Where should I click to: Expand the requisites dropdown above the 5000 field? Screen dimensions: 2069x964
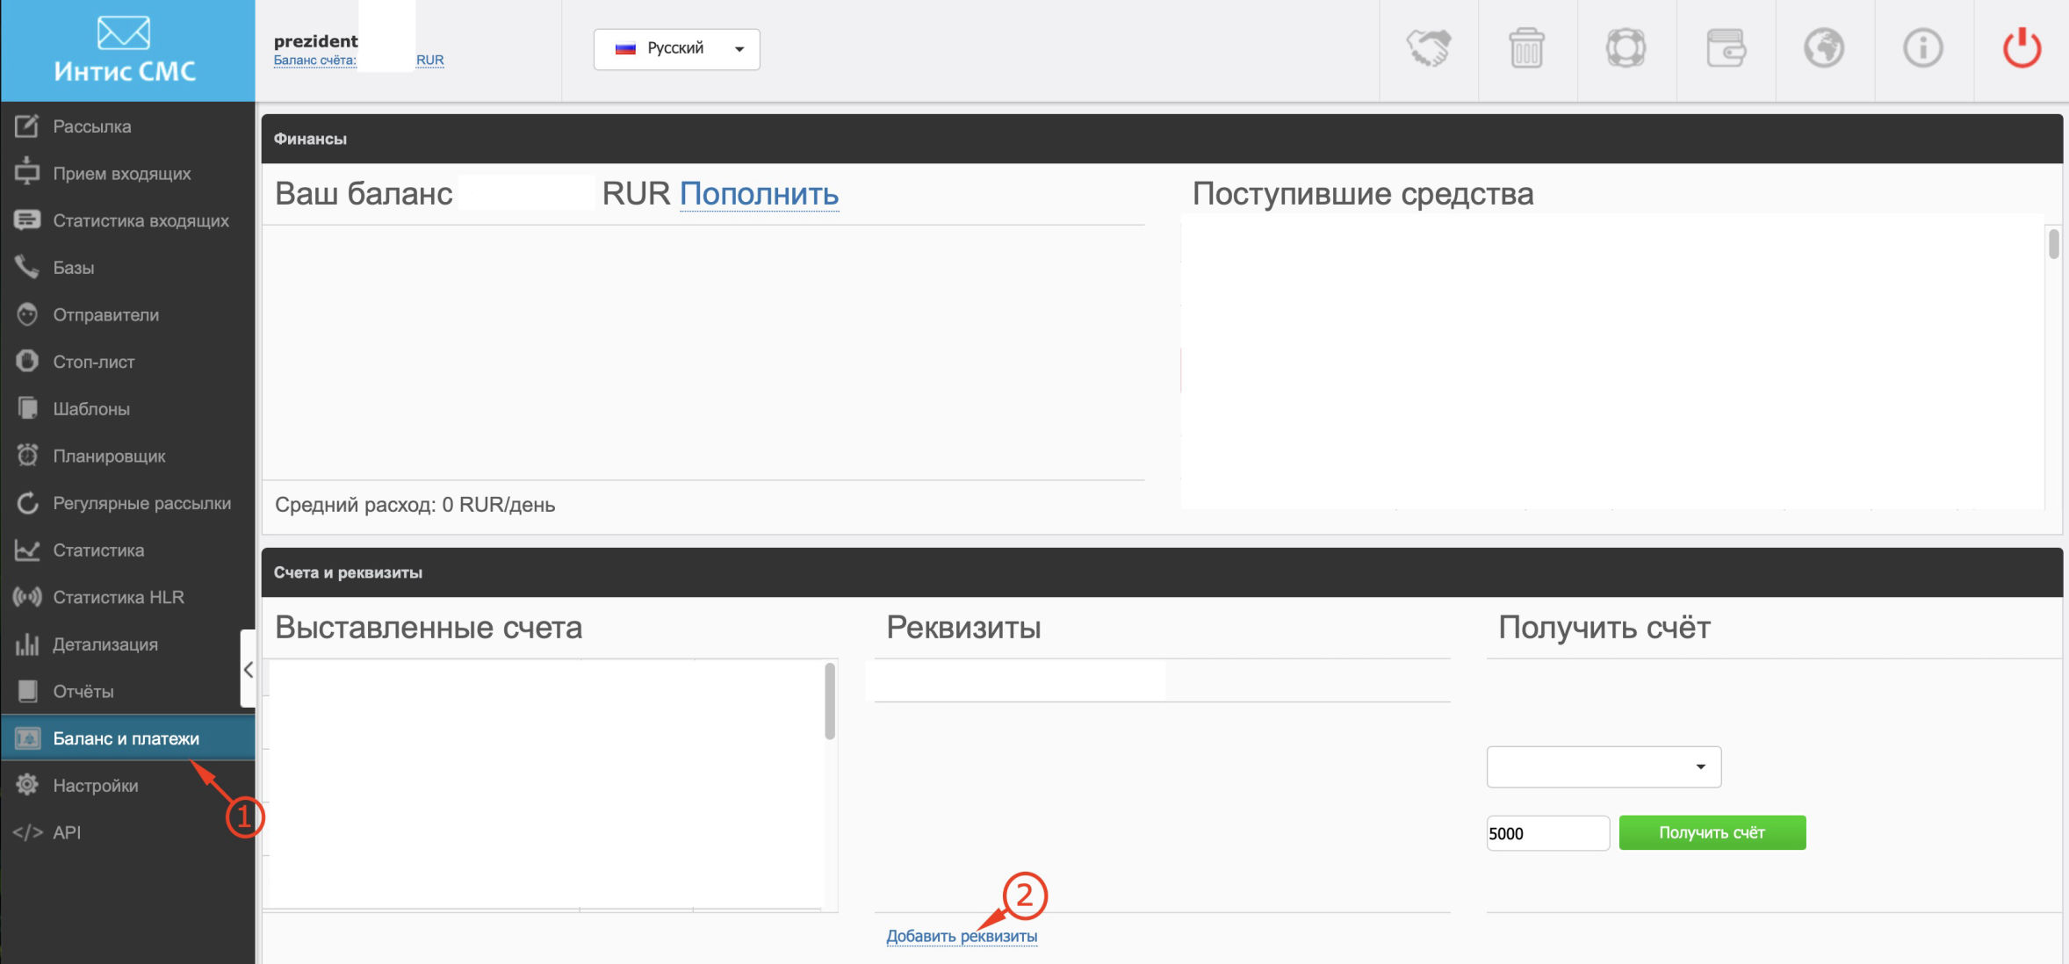point(1604,766)
